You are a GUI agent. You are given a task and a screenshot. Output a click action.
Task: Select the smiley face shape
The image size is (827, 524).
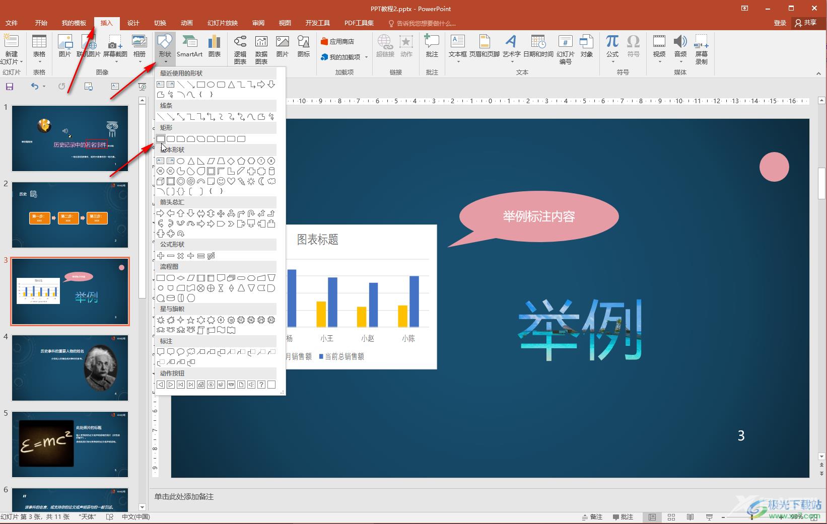221,181
